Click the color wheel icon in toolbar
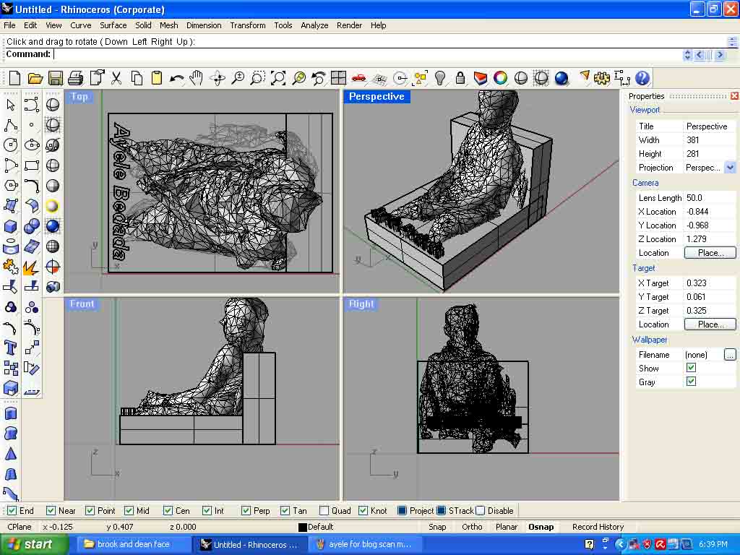Viewport: 740px width, 555px height. pyautogui.click(x=500, y=78)
